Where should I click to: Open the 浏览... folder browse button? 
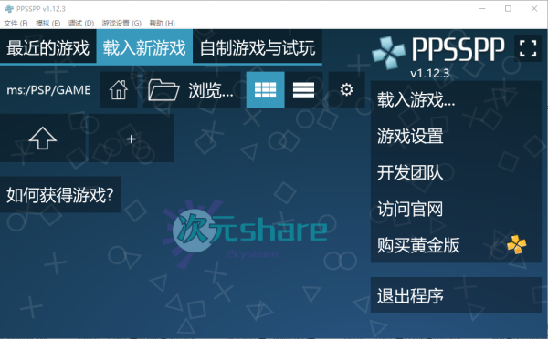(x=192, y=90)
